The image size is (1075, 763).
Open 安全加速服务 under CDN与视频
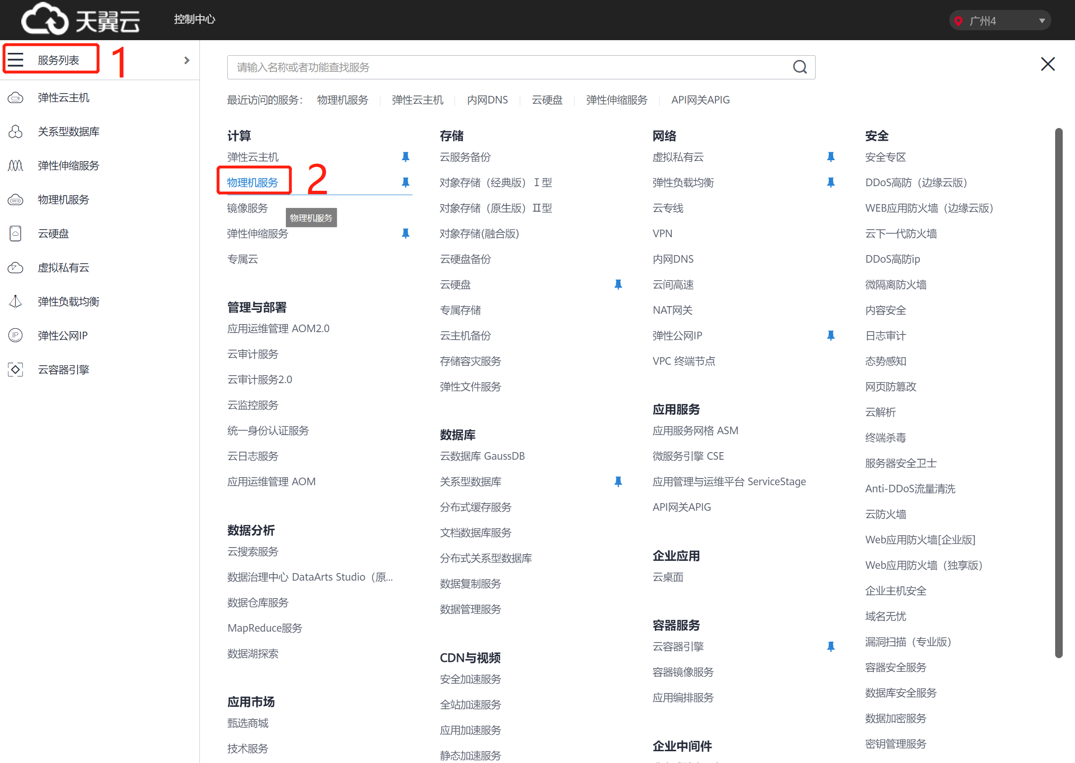pos(470,679)
